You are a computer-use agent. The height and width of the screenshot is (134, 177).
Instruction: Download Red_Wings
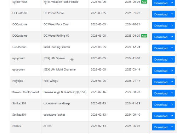pyautogui.click(x=161, y=82)
